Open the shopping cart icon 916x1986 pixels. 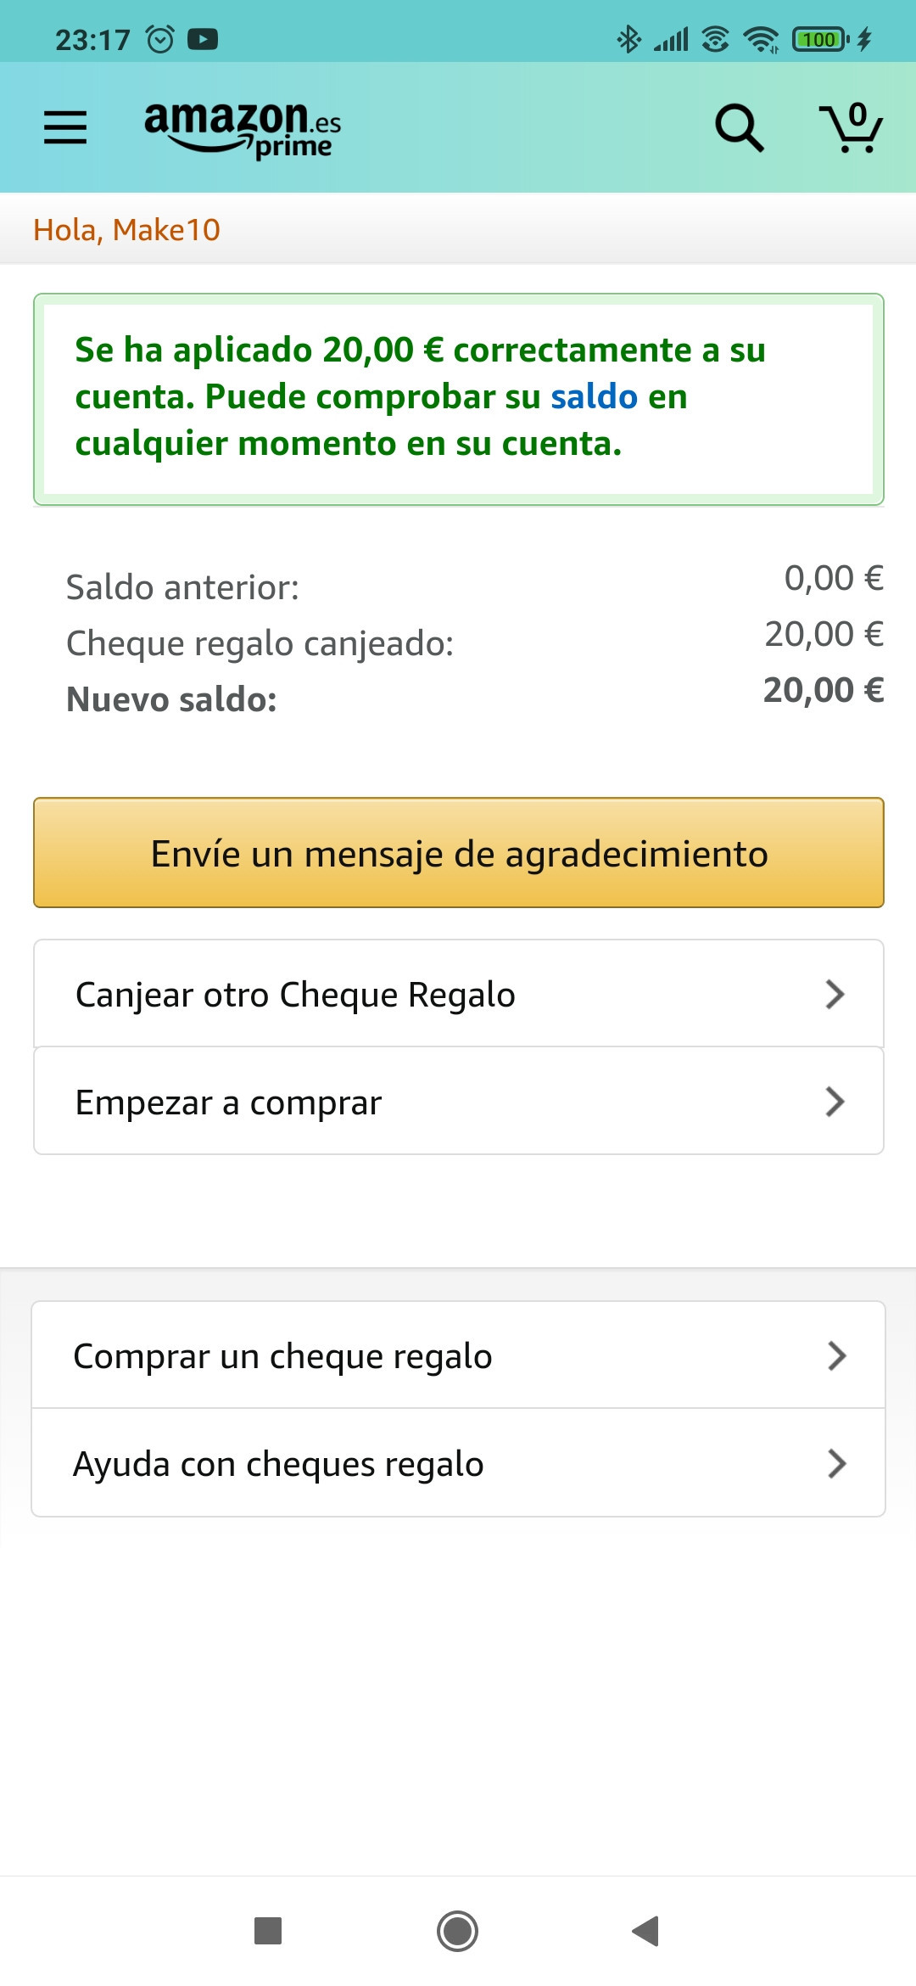pyautogui.click(x=851, y=128)
